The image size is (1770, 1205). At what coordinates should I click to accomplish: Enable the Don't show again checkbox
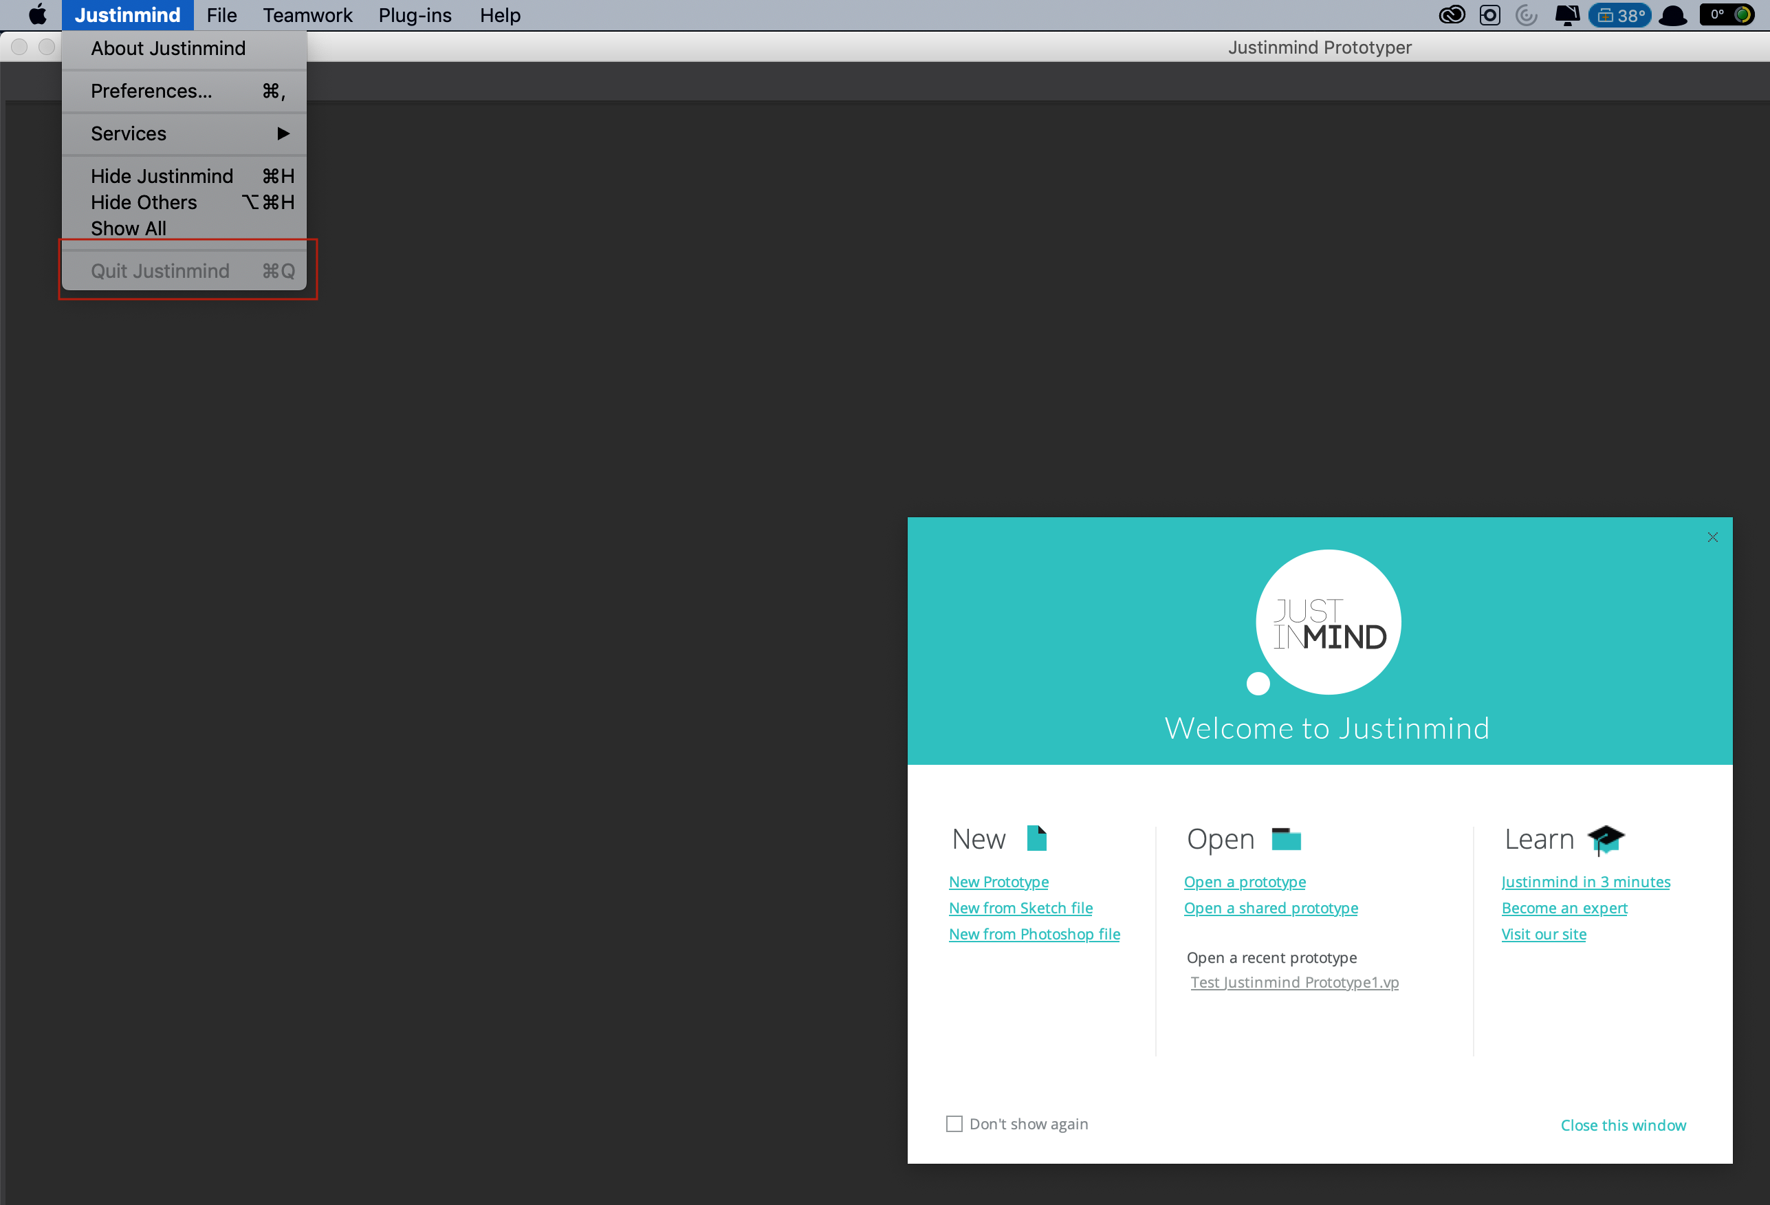pos(954,1125)
